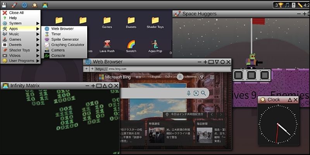
Task: Expand the Dweets submenu arrow in menu
Action: pos(38,45)
